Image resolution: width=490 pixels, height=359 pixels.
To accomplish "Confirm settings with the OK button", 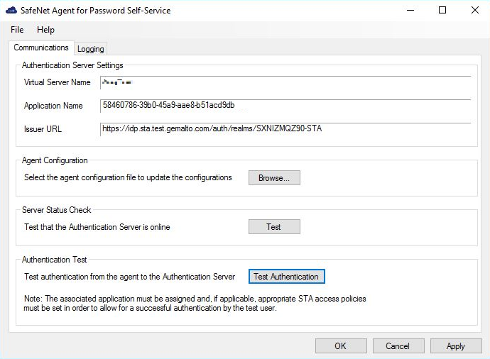I will 340,346.
